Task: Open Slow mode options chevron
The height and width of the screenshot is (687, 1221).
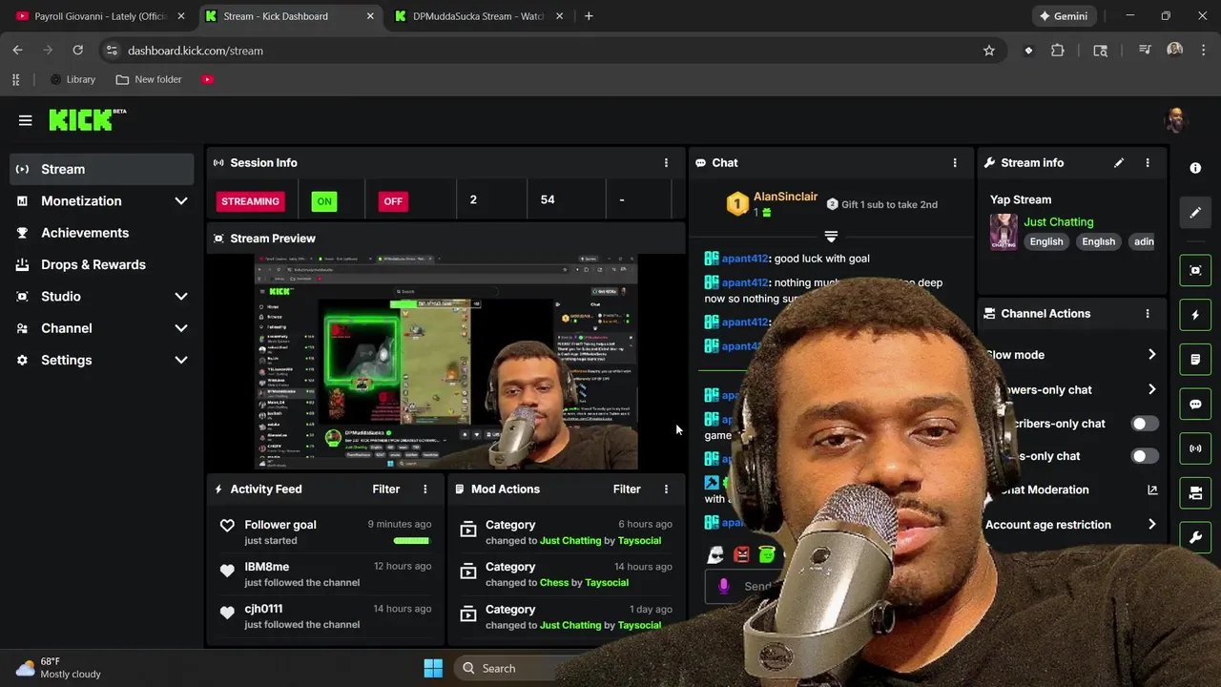Action: tap(1151, 355)
